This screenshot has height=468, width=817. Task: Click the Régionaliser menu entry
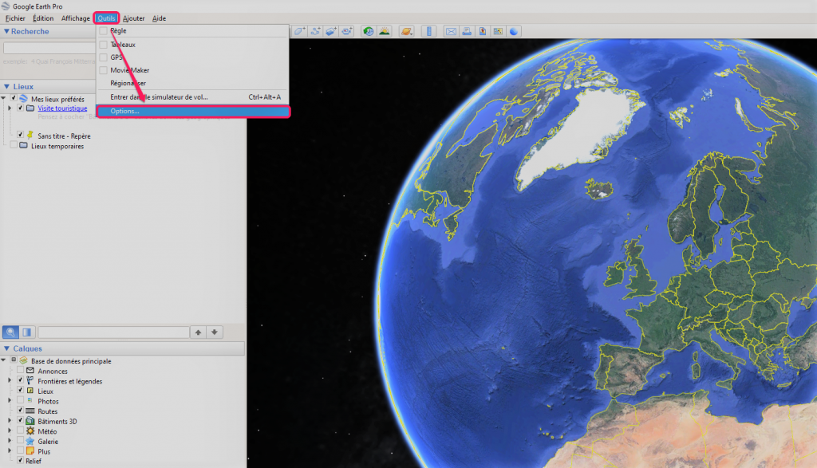193,83
